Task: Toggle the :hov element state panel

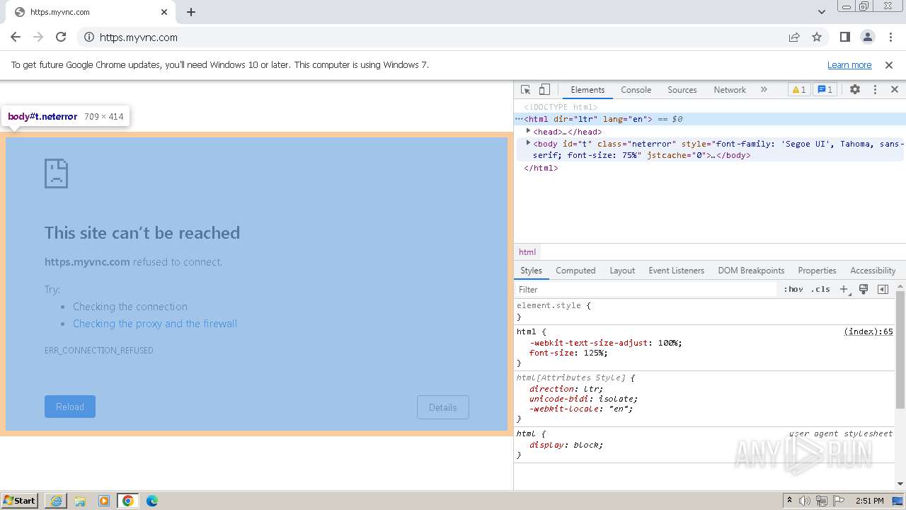Action: pyautogui.click(x=793, y=289)
